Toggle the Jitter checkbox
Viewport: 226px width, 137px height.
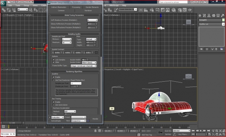click(53, 62)
